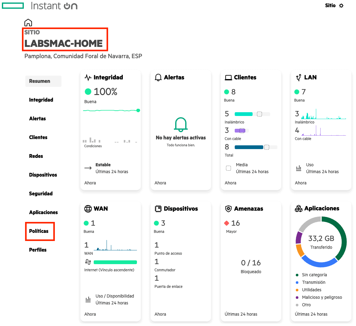The width and height of the screenshot is (356, 326).
Task: Click the LAN card icon
Action: pyautogui.click(x=299, y=78)
